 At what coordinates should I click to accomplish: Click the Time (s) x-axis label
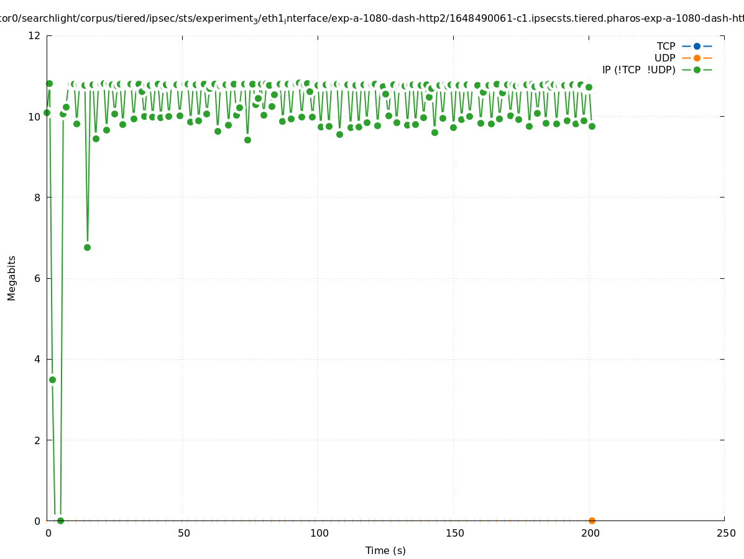coord(385,550)
